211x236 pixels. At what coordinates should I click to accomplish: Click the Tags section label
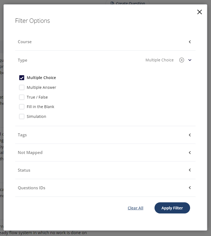[x=22, y=135]
